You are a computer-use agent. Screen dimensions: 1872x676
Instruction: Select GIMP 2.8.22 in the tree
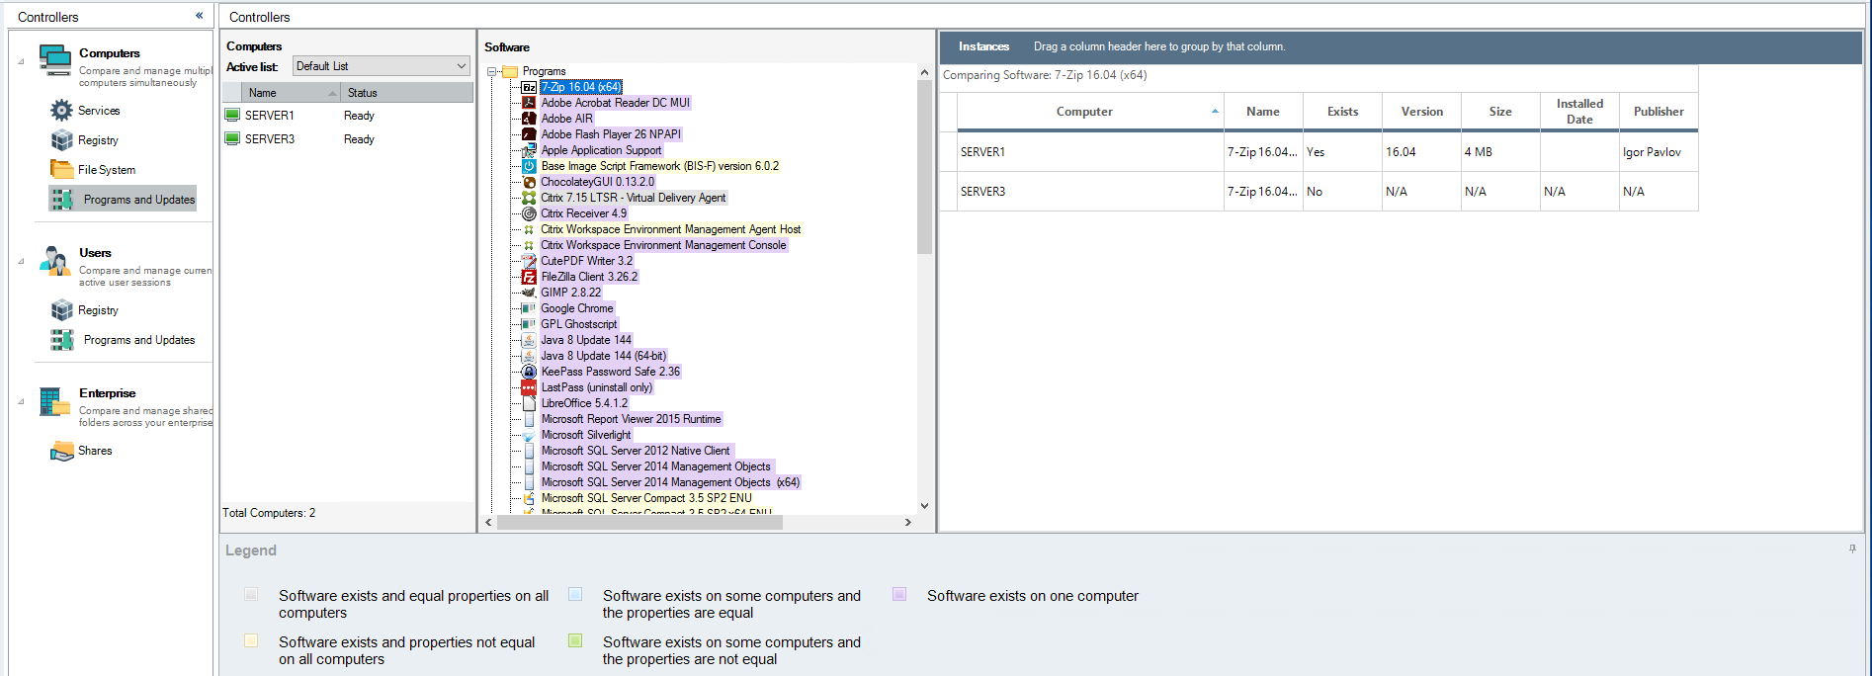click(571, 293)
